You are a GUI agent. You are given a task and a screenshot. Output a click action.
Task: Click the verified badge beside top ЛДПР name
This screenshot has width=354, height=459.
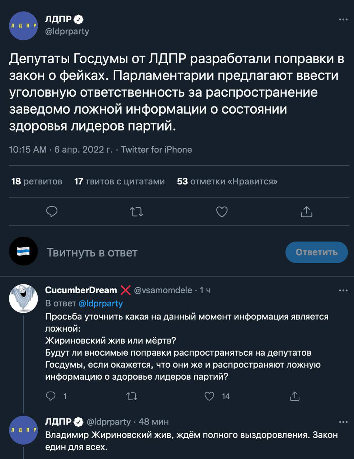coord(79,19)
